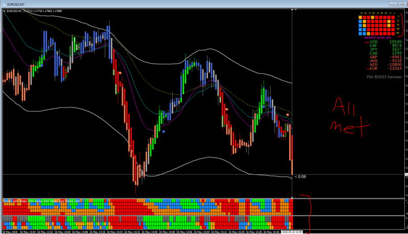Click the EURUSD,M1 chart window icon
This screenshot has width=408, height=234.
[x=4, y=4]
